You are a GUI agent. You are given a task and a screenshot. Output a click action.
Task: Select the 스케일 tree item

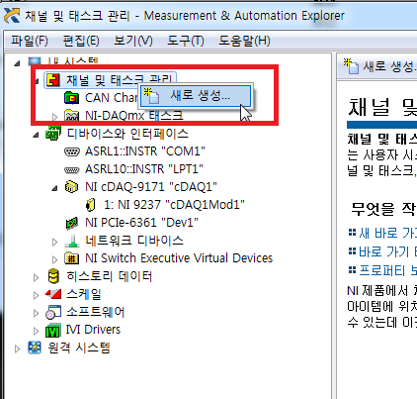(84, 294)
